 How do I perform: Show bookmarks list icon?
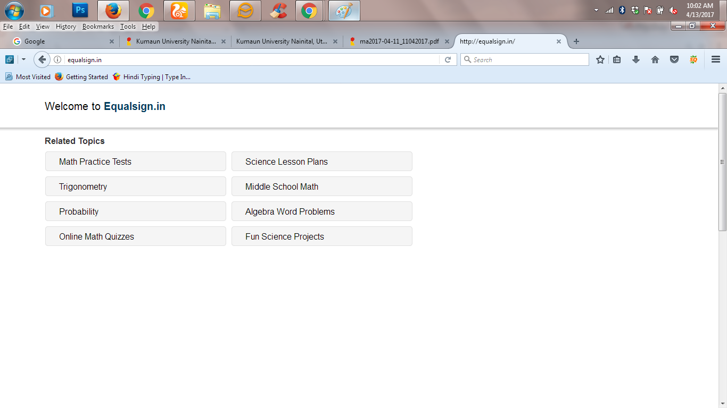617,59
